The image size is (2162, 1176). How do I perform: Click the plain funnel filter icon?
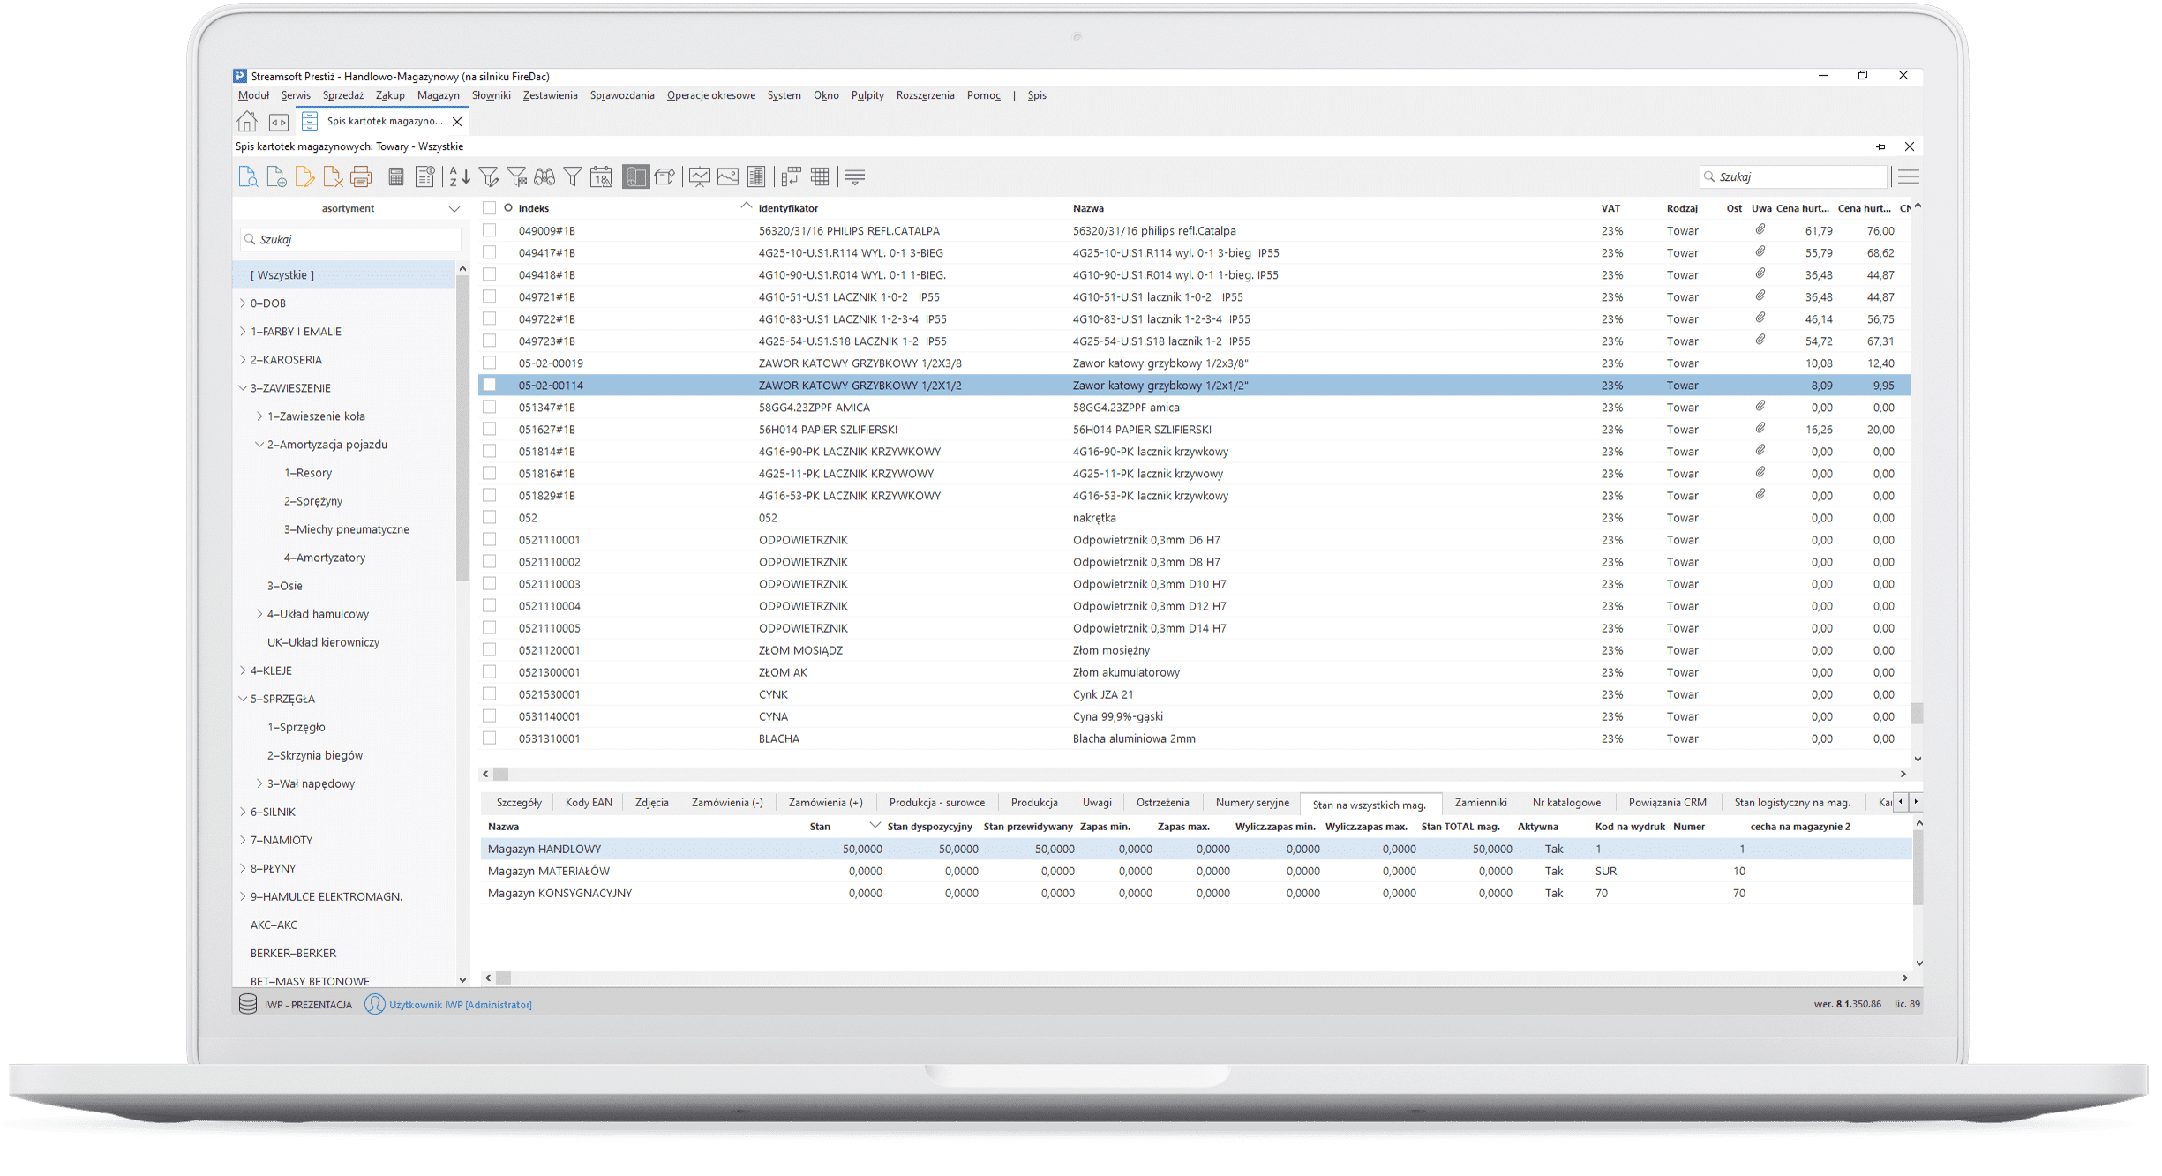pos(573,176)
